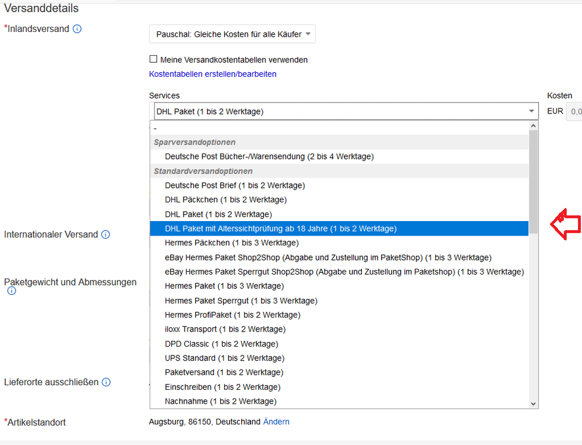Click info icon next to Lieferorte ausschließen
Viewport: 582px width, 445px height.
pos(106,382)
